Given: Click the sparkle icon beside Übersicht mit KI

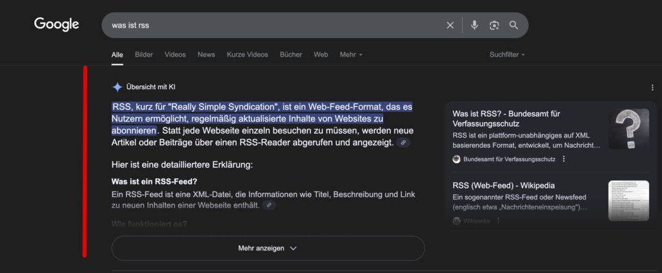Looking at the screenshot, I should pos(118,87).
